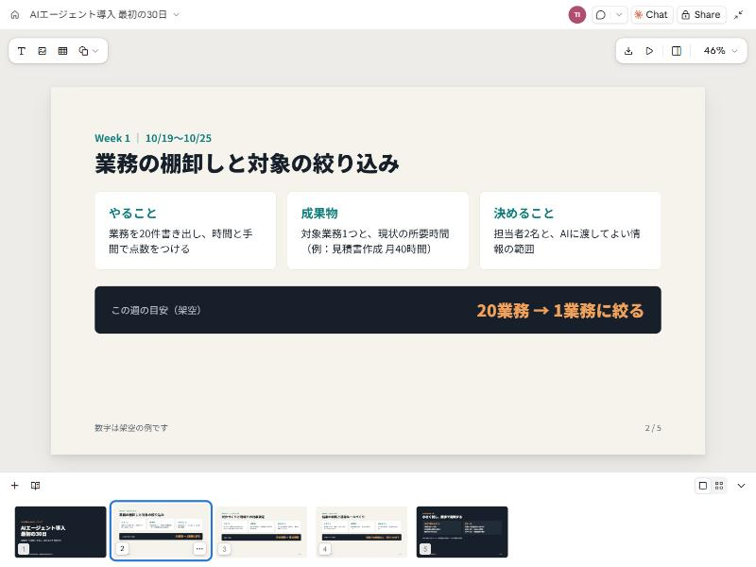Viewport: 756px width, 567px height.
Task: Switch to grid view of slides
Action: click(x=719, y=486)
